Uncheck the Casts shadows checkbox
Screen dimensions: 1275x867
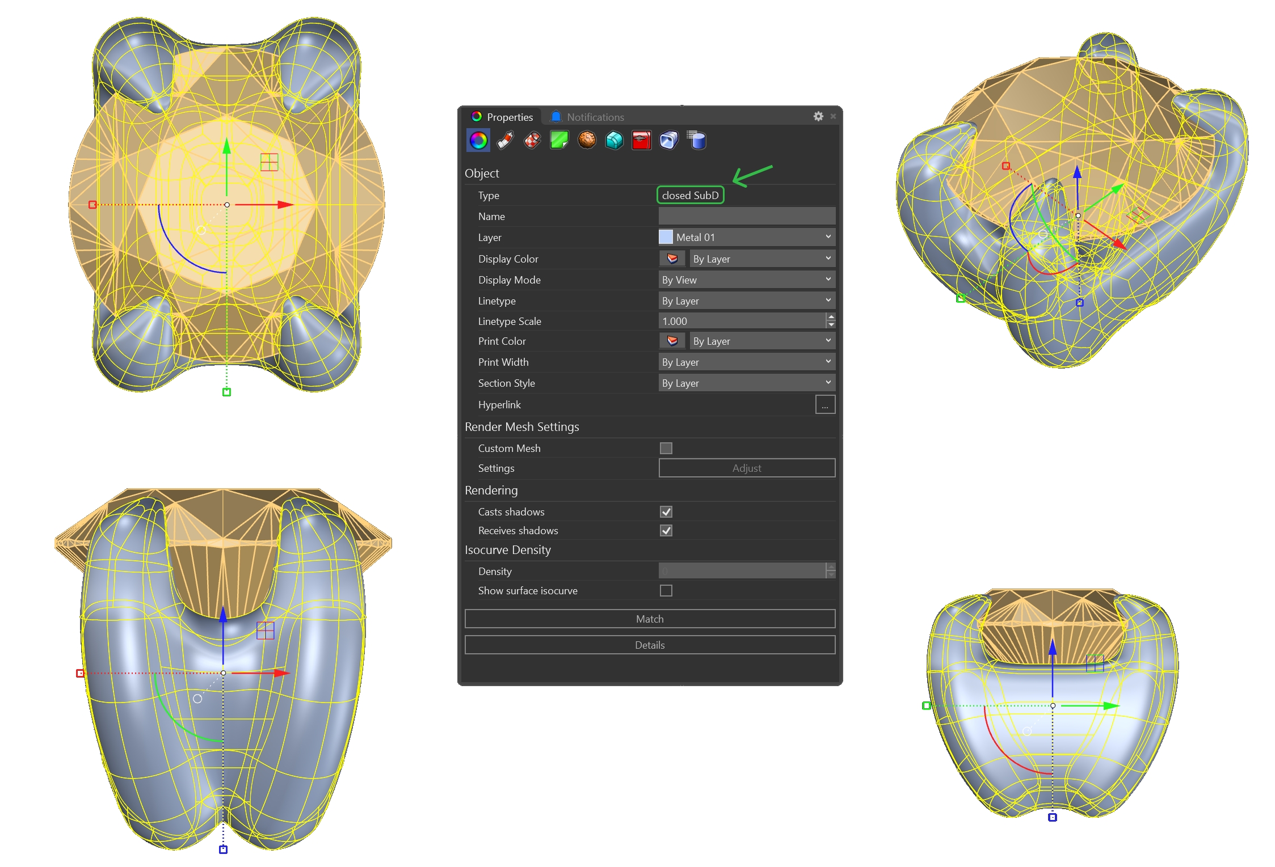point(666,512)
